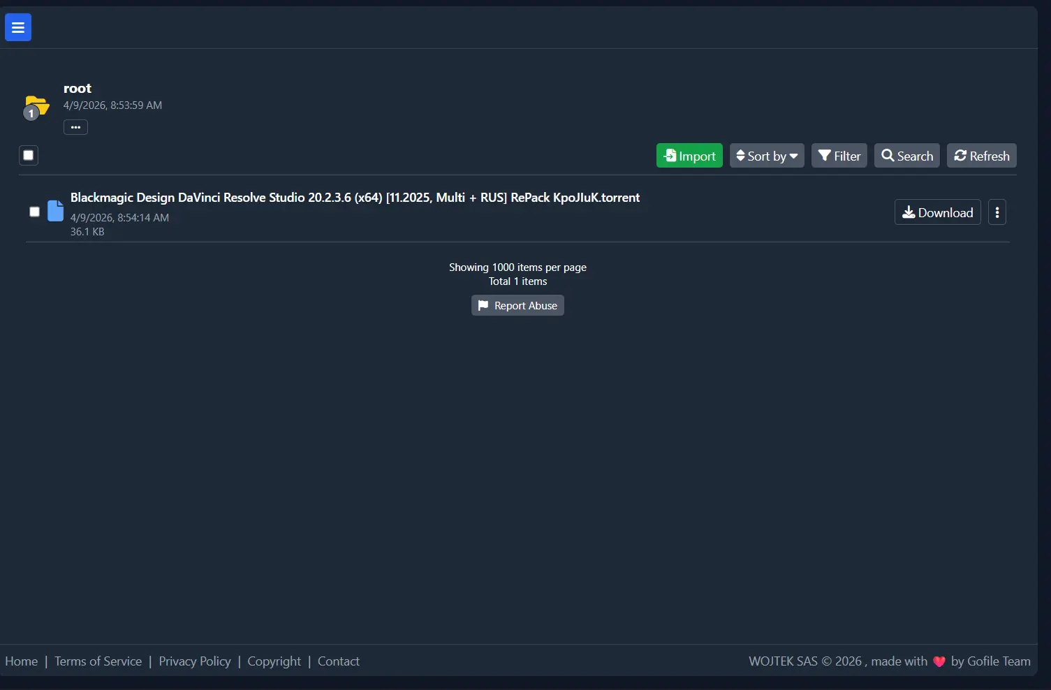Click the root folder icon

coord(37,108)
